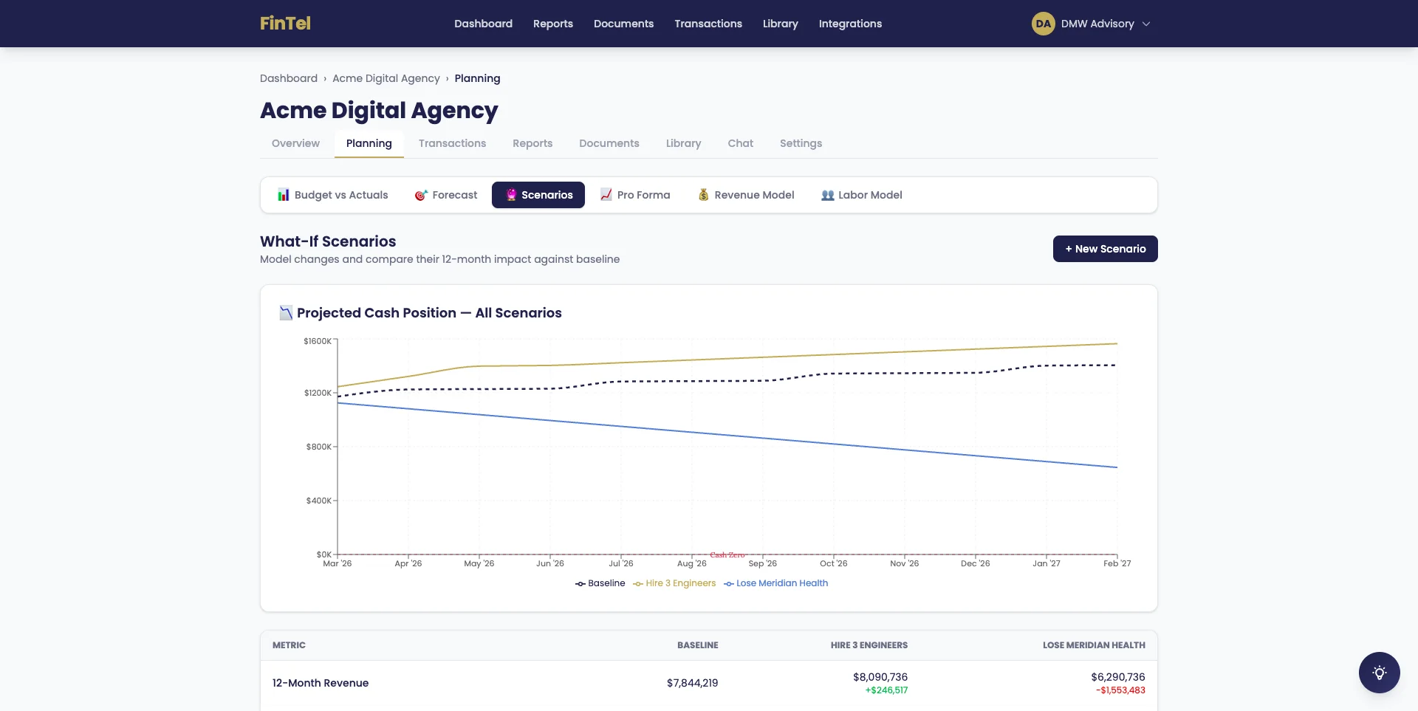
Task: Click the FinTel logo
Action: 285,24
